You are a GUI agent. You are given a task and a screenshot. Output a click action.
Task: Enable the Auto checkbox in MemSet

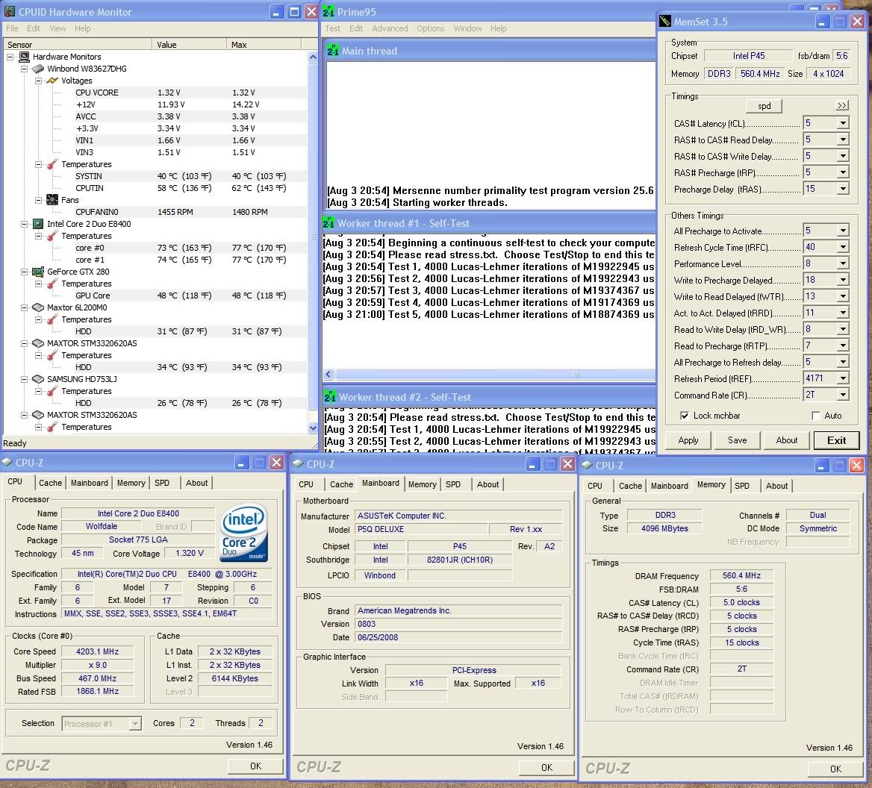point(816,416)
